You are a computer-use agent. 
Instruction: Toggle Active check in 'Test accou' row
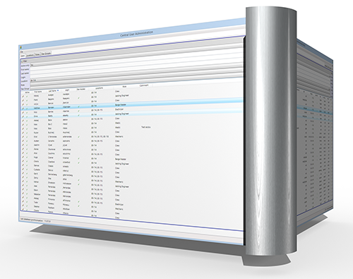coord(27,129)
